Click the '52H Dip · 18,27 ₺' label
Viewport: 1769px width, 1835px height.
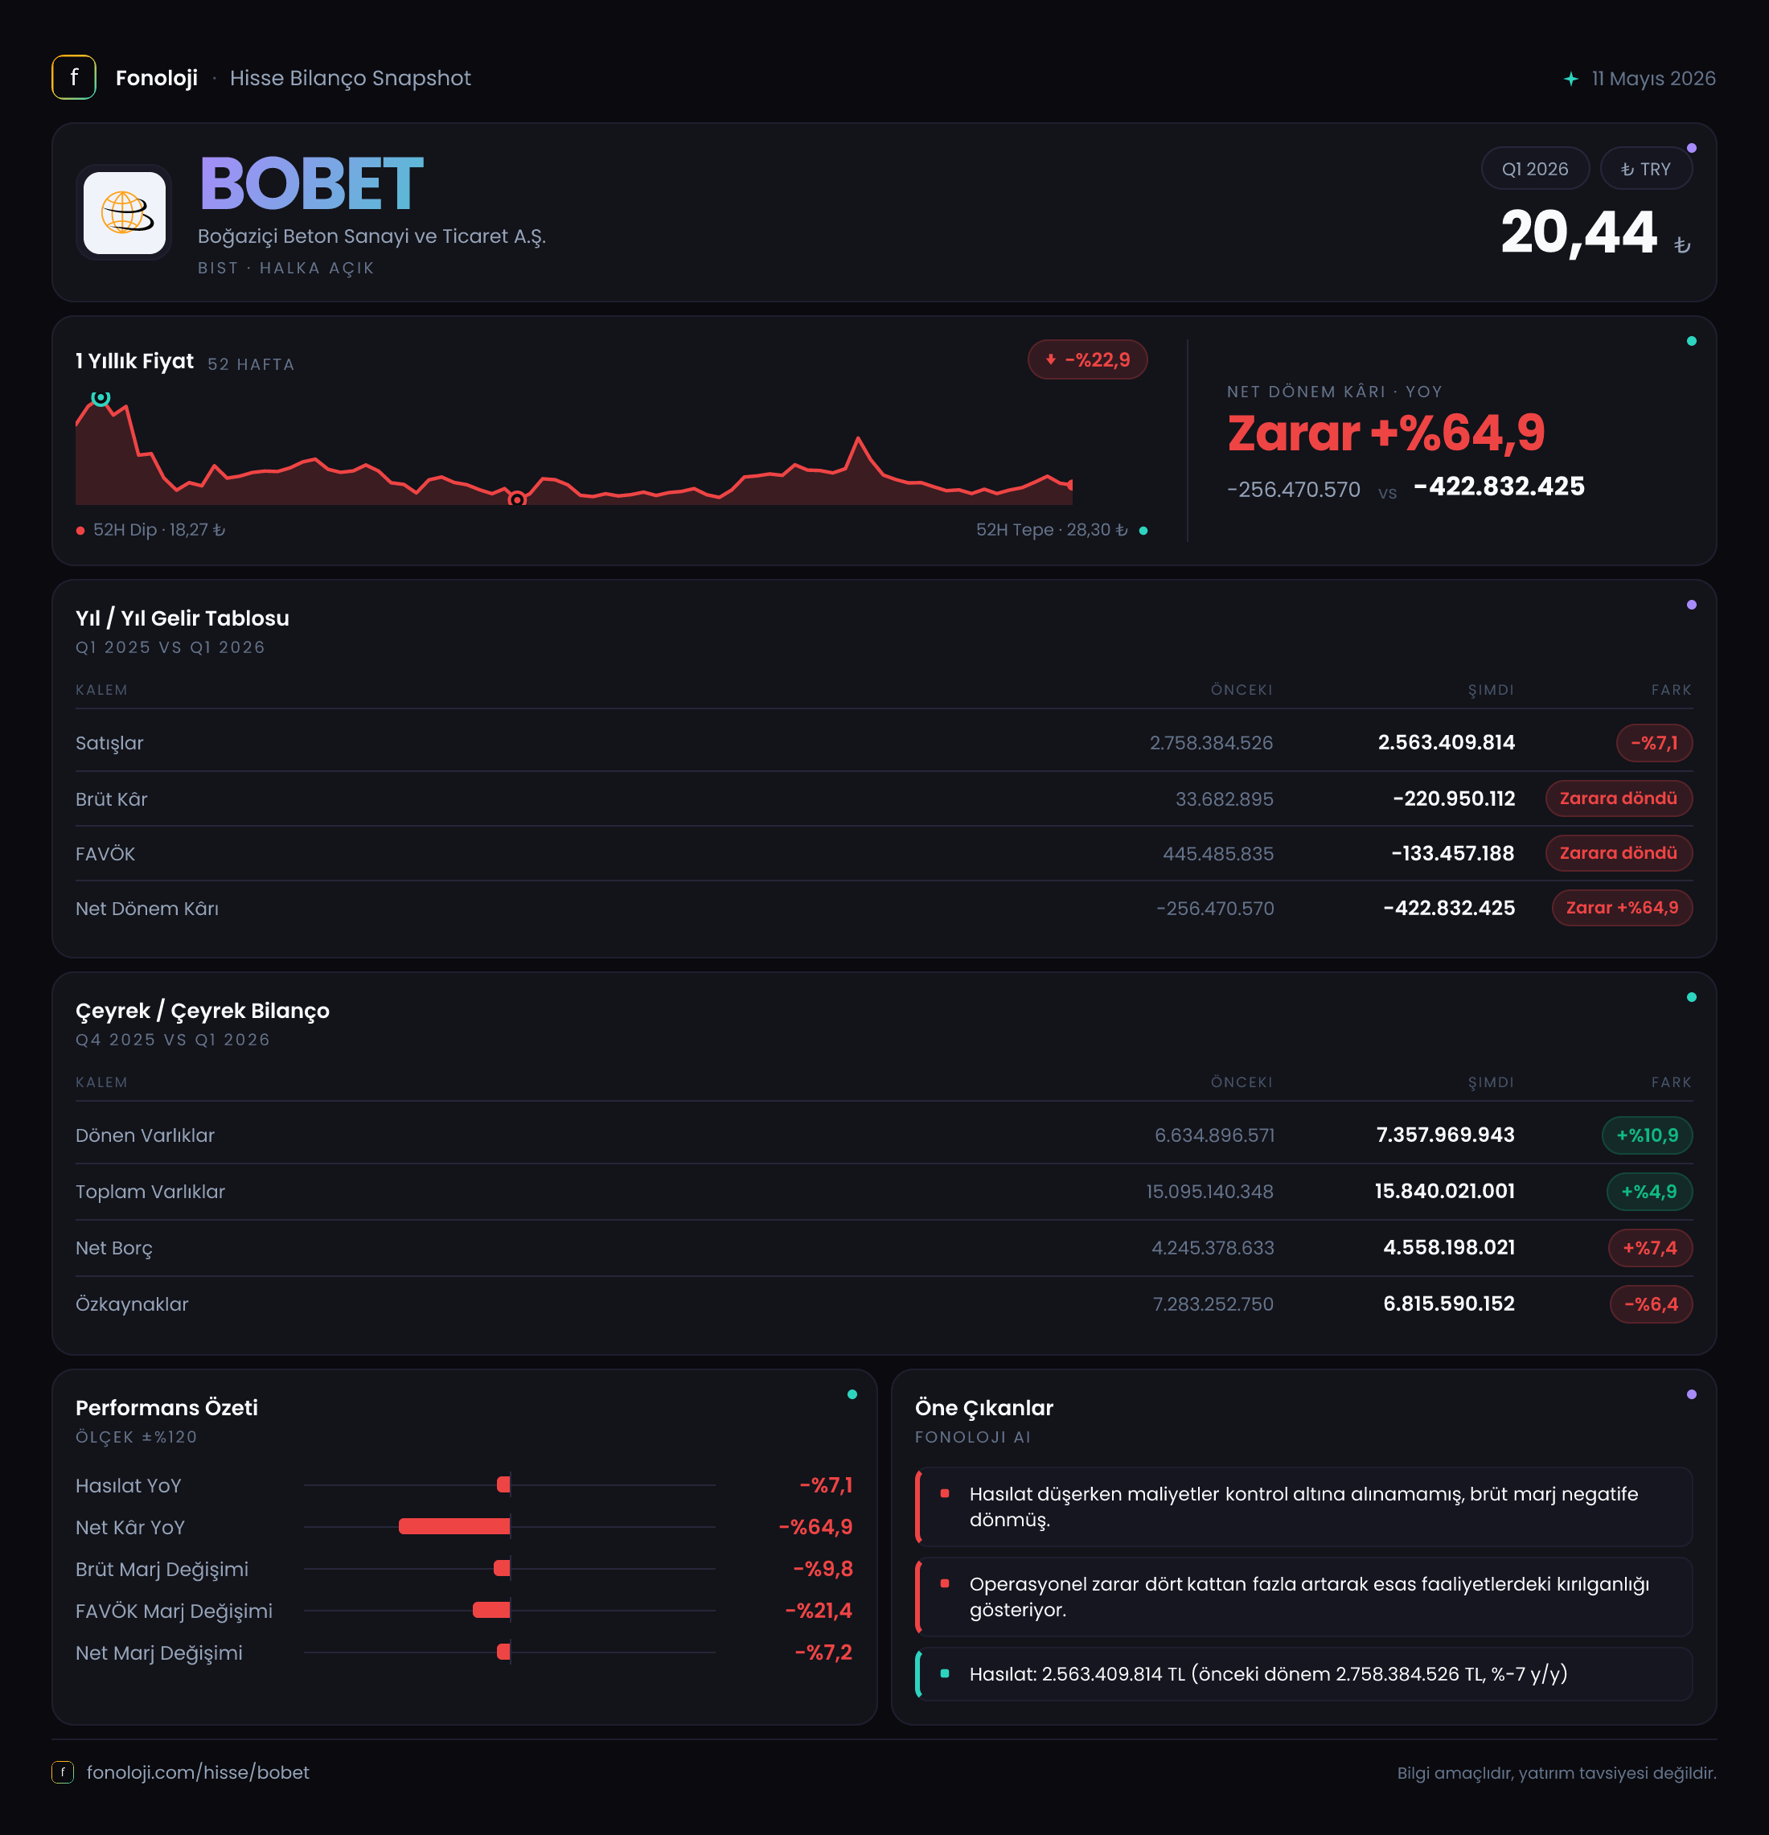click(x=159, y=530)
